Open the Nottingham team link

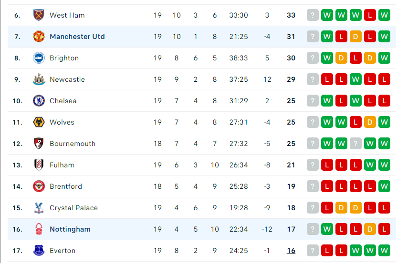pos(70,229)
